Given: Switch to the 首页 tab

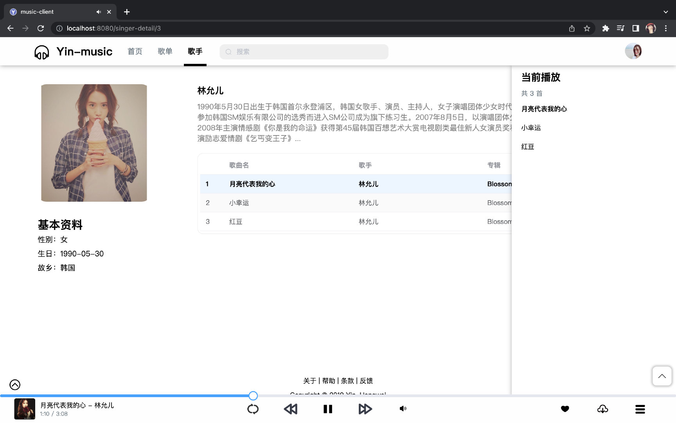Looking at the screenshot, I should point(135,51).
